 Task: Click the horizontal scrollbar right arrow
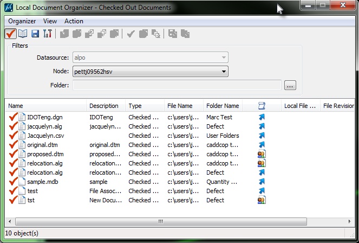tap(350, 221)
